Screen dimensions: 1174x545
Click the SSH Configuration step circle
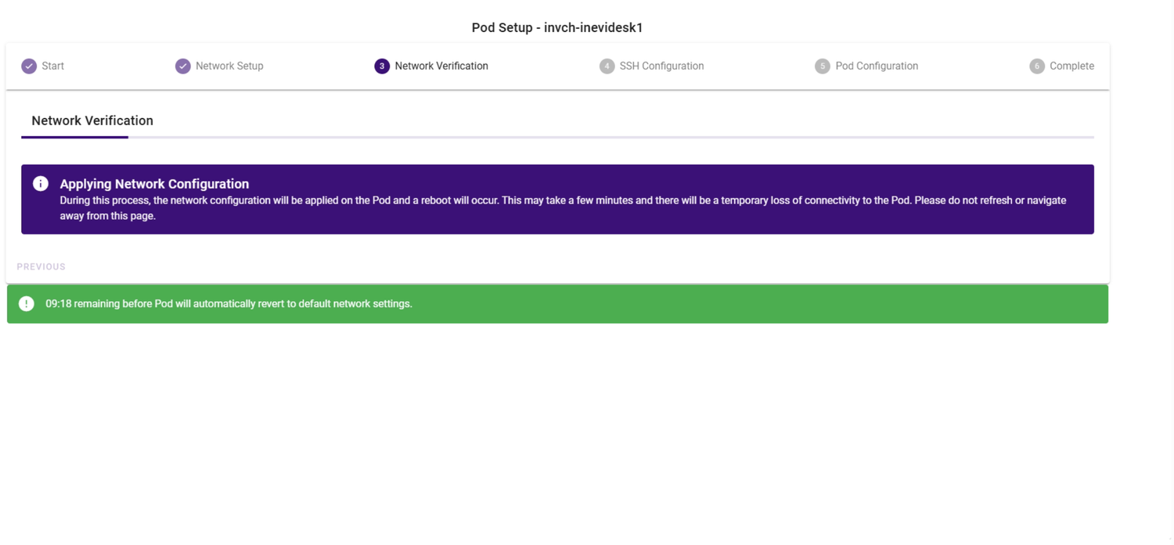click(607, 66)
